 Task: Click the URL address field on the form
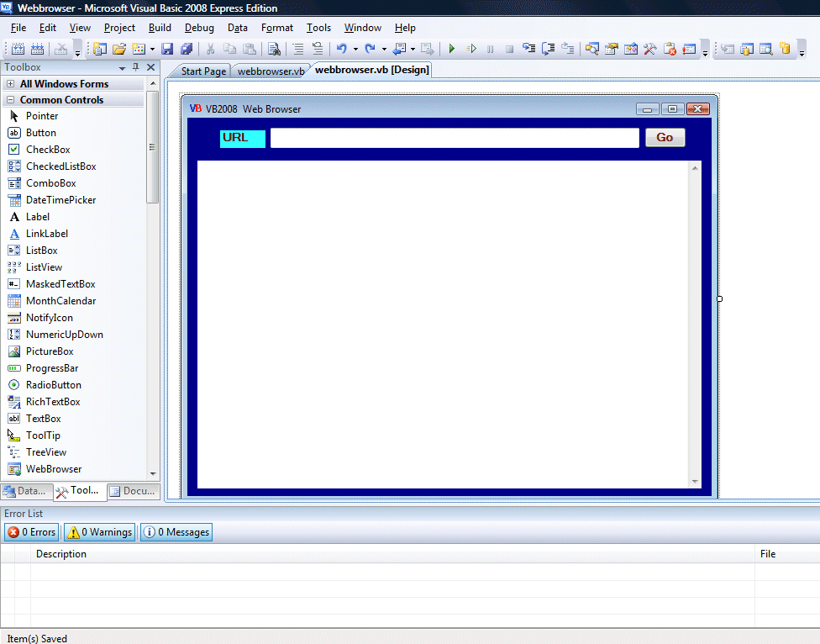pos(455,137)
